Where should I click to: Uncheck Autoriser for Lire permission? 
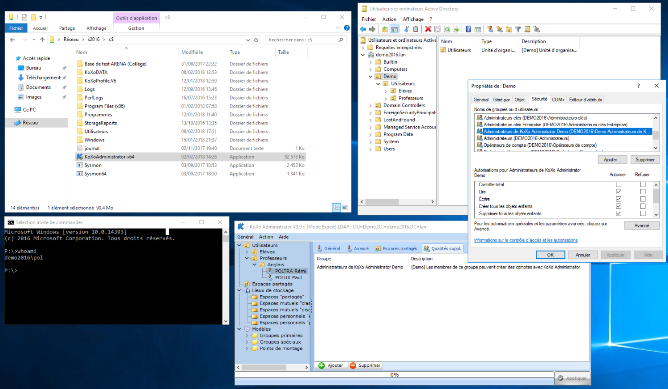(619, 192)
